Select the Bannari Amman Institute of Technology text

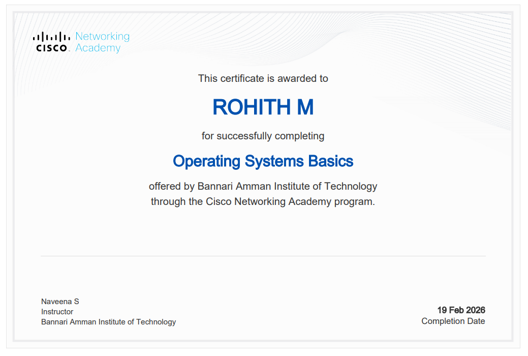287,186
